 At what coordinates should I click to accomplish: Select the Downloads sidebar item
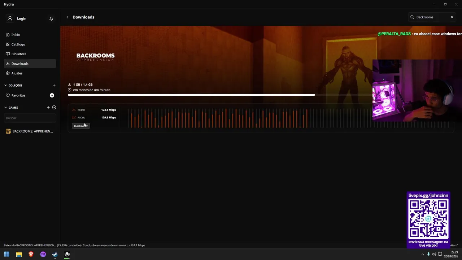pyautogui.click(x=30, y=64)
